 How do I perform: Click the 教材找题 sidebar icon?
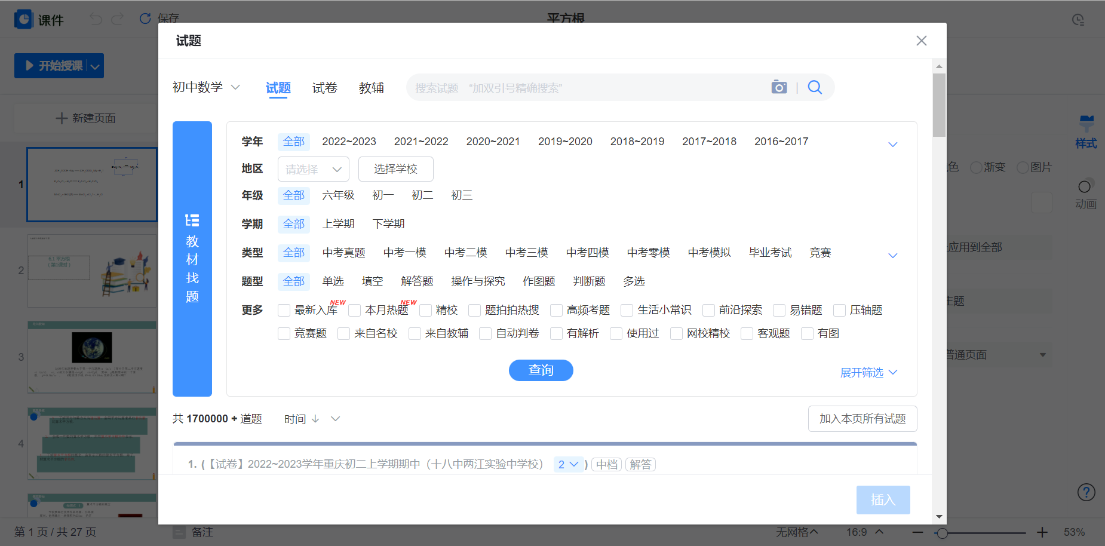(192, 220)
